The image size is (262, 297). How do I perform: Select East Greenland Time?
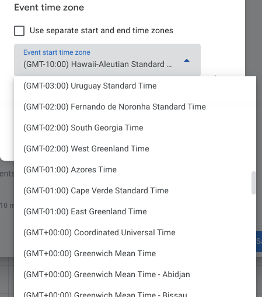tap(135, 211)
